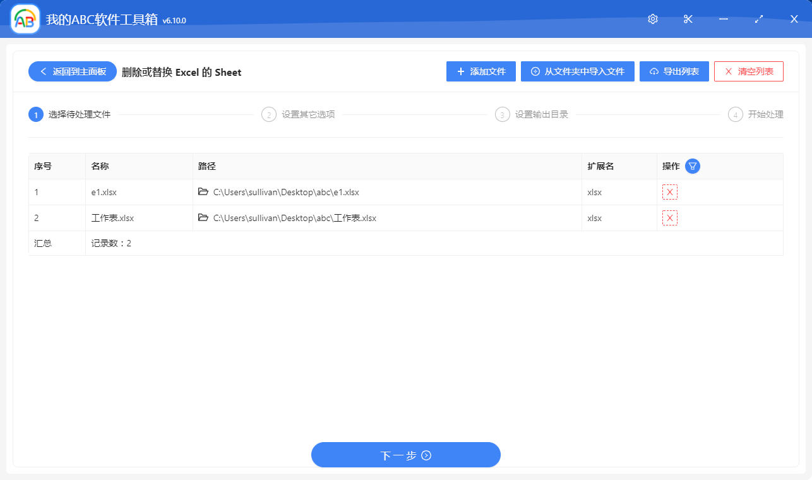Close the ABC toolbox window
Image resolution: width=812 pixels, height=480 pixels.
point(794,19)
